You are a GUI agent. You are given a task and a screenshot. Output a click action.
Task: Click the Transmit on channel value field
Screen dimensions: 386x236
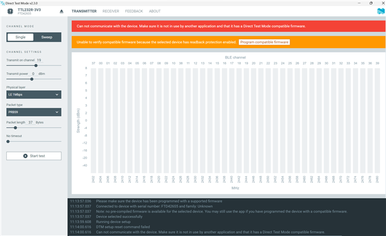[39, 60]
